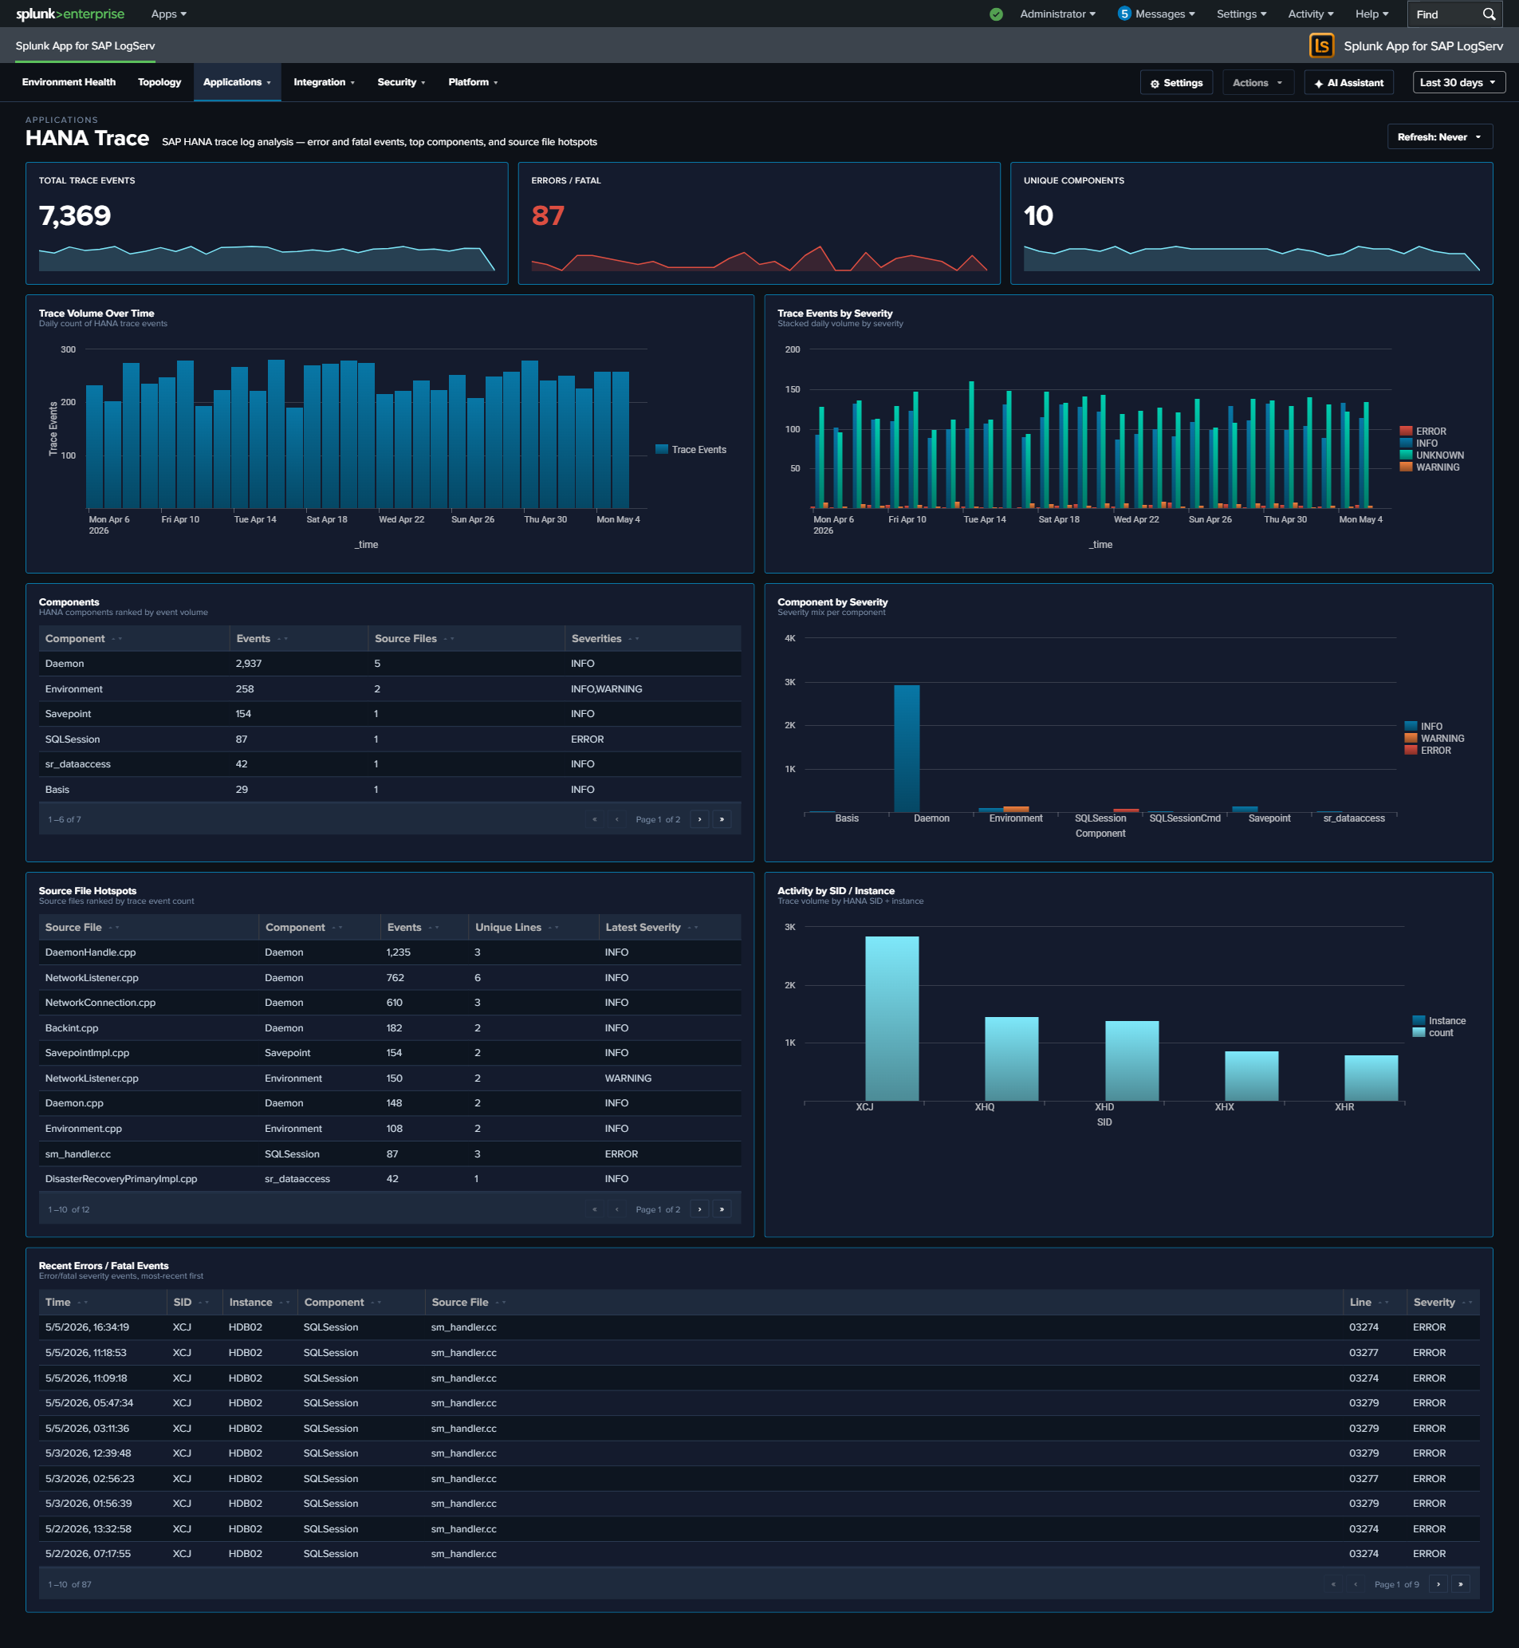Toggle INFO series in Component by Severity legend
The height and width of the screenshot is (1648, 1519).
pyautogui.click(x=1423, y=726)
